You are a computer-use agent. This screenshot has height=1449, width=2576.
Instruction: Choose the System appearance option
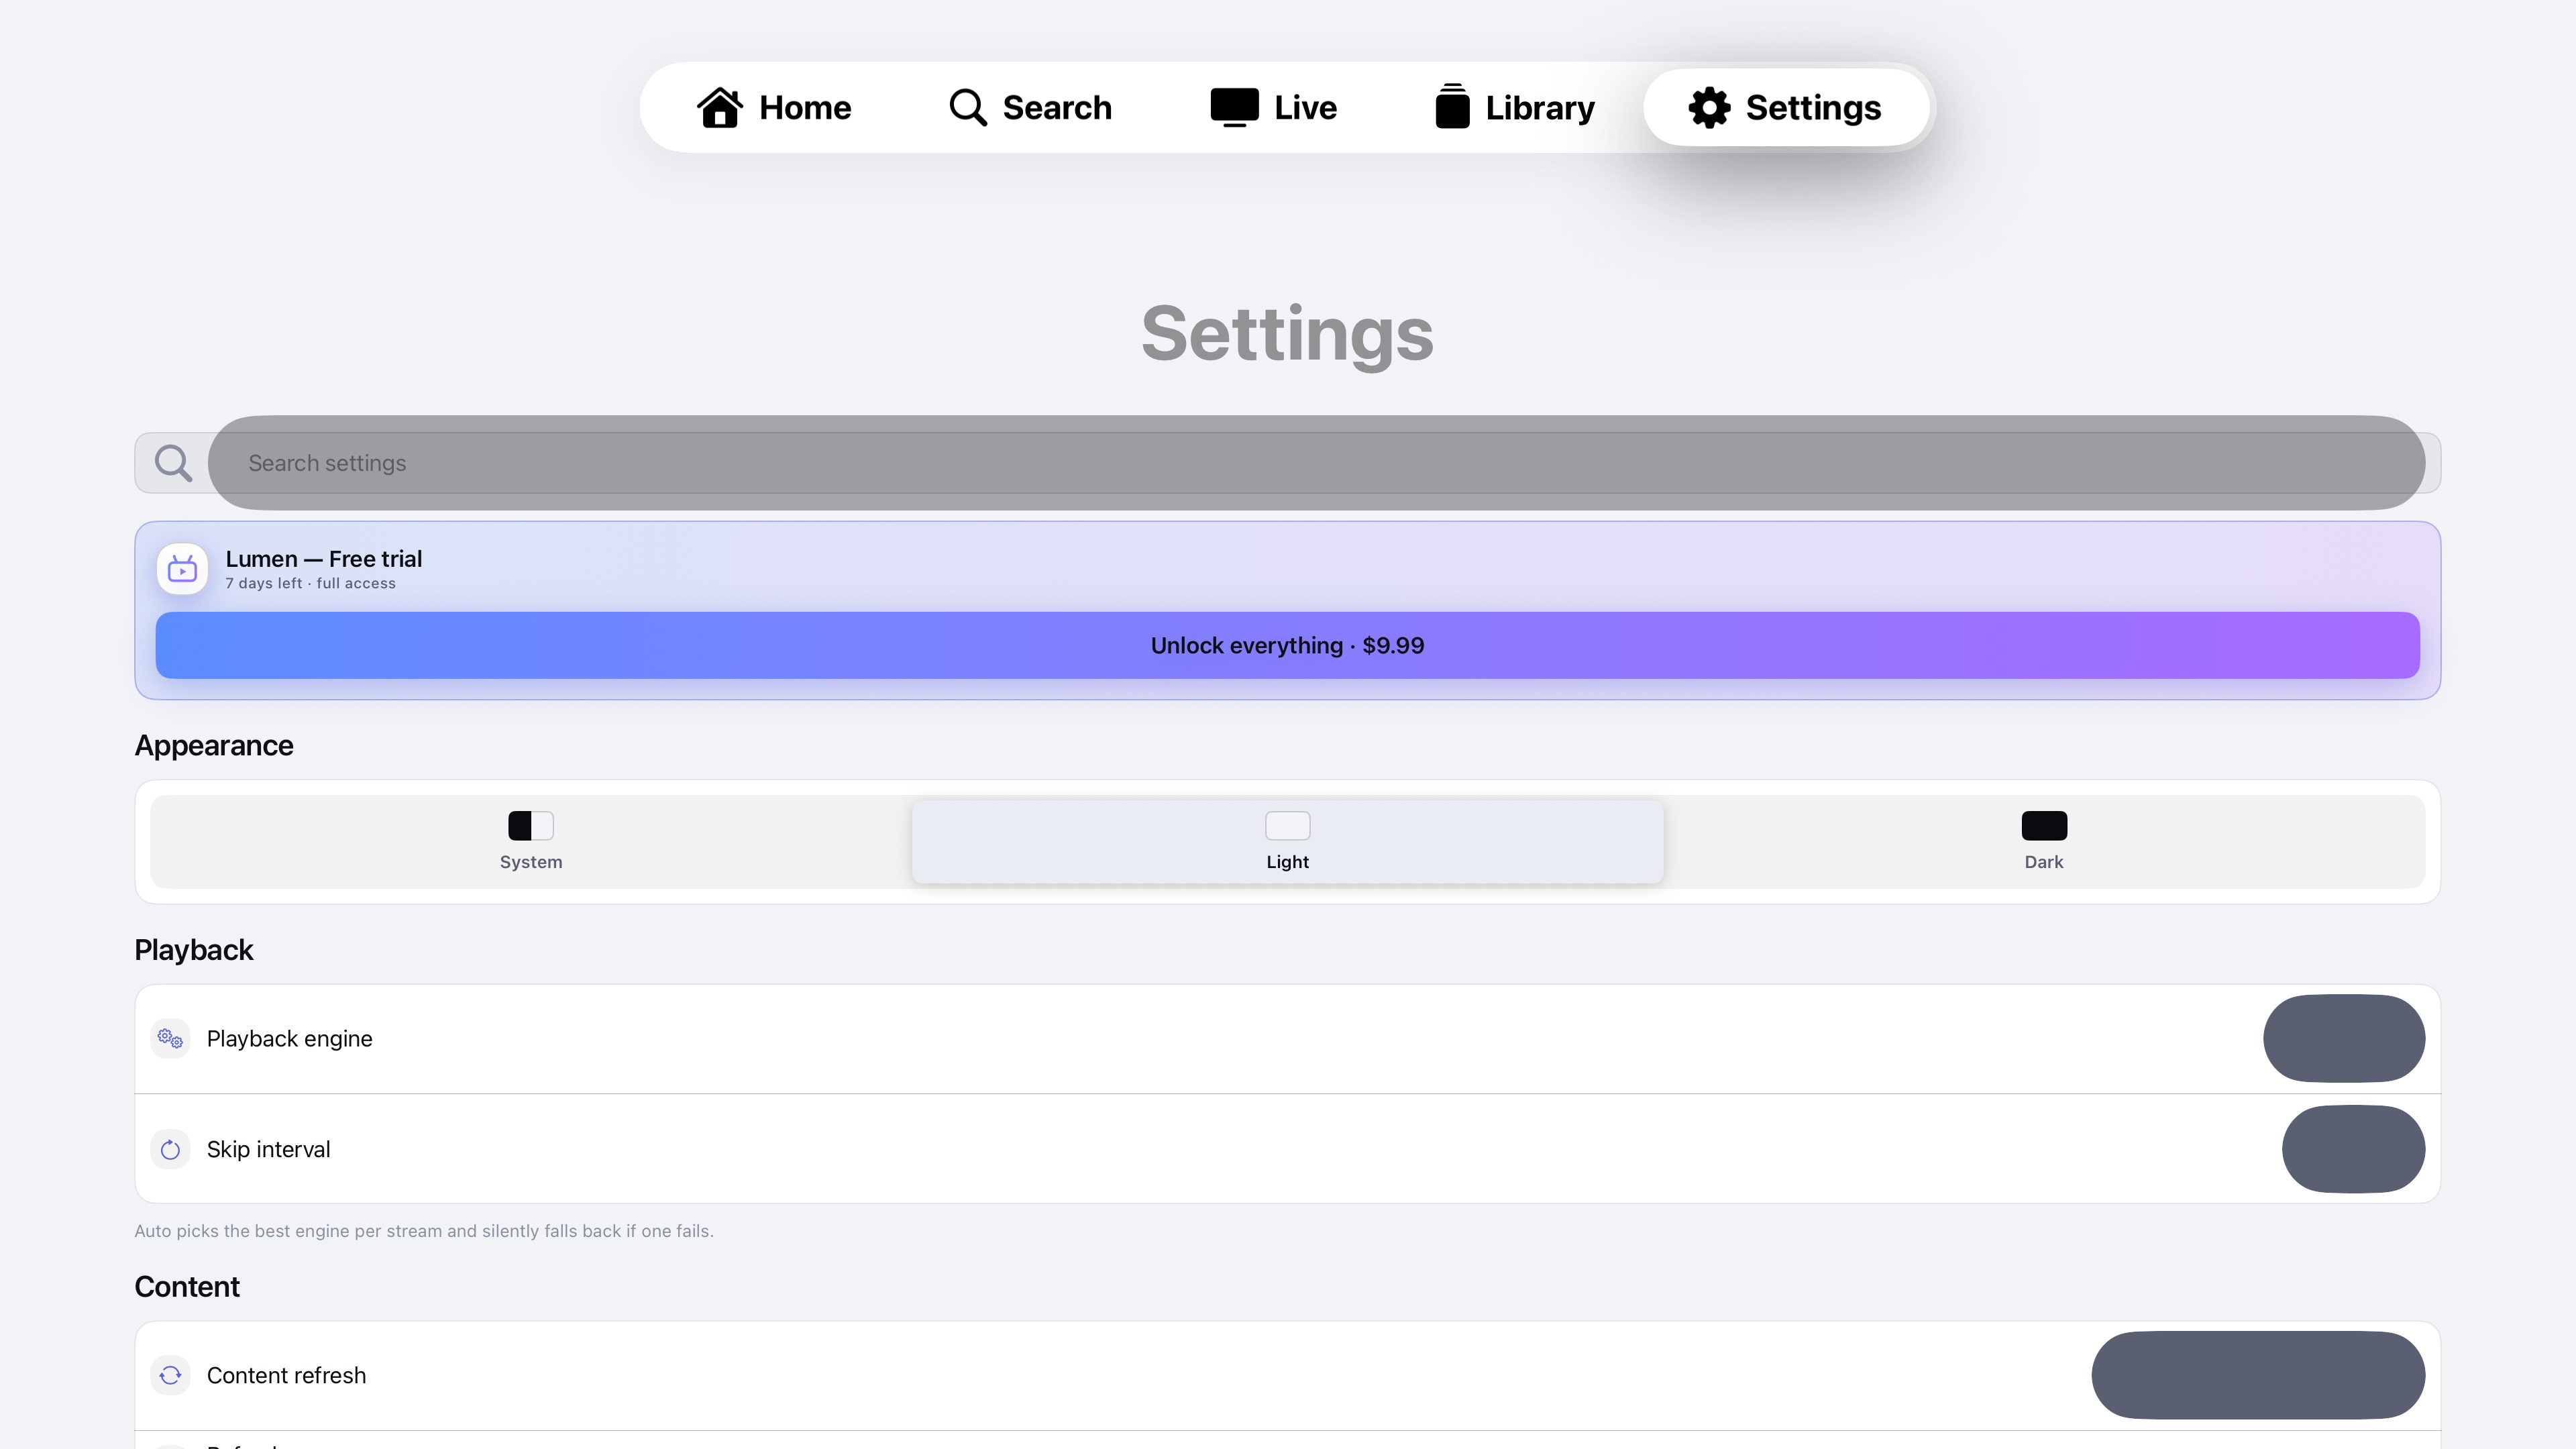coord(531,841)
